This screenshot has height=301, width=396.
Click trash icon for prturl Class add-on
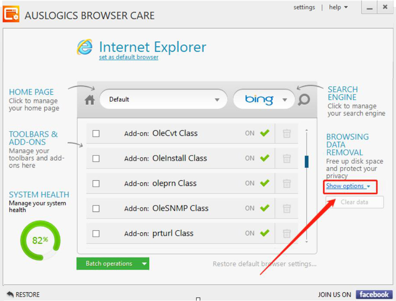[x=287, y=234]
